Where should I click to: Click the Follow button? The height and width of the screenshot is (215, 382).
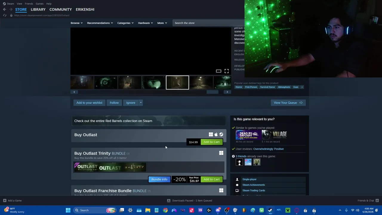(x=114, y=103)
